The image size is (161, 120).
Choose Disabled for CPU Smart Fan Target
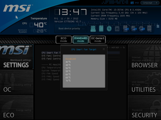[71, 59]
